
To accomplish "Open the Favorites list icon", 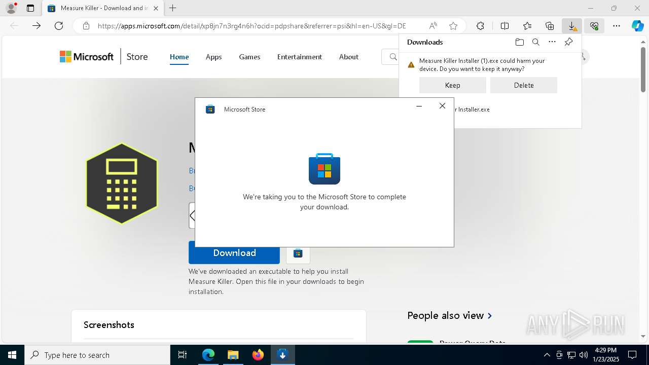I will (x=527, y=26).
